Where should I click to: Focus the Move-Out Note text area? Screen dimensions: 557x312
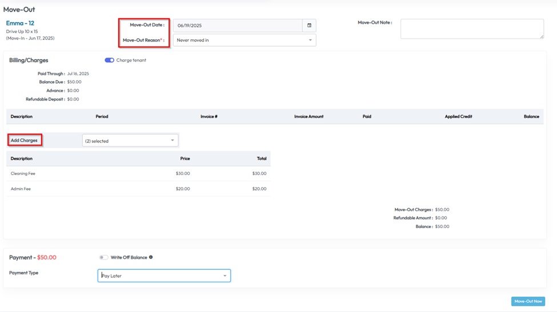click(x=471, y=29)
